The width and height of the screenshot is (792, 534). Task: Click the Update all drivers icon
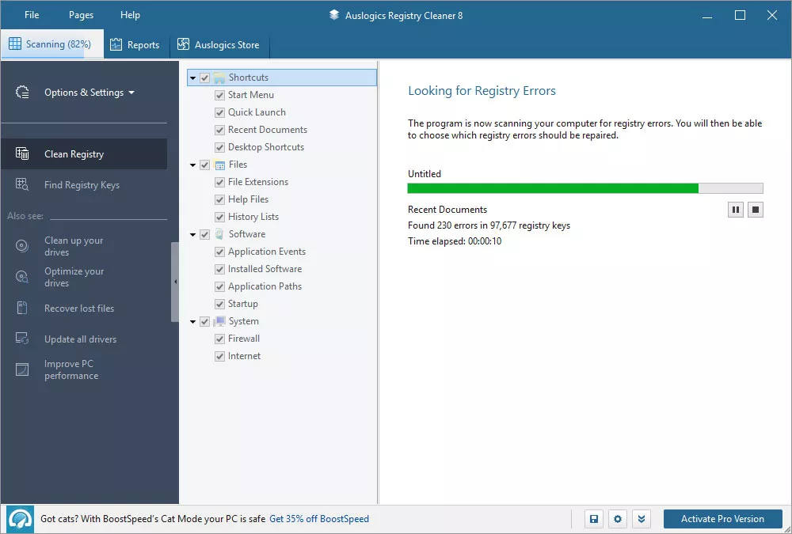22,339
